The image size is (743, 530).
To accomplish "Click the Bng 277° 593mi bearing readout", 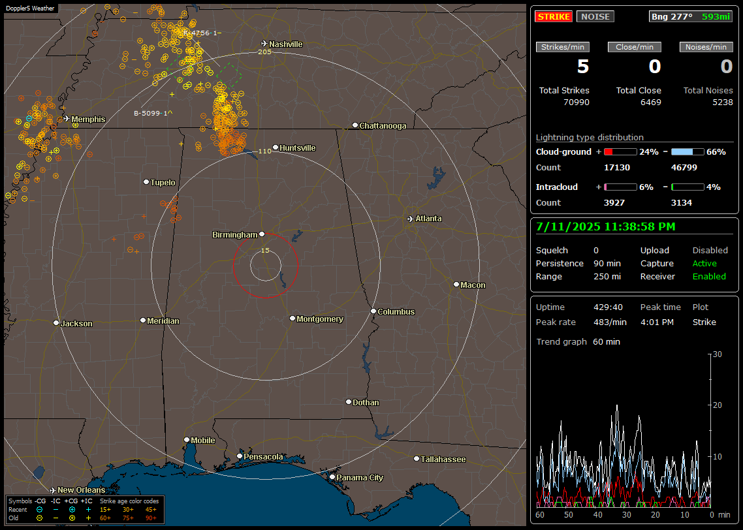I will pos(691,16).
